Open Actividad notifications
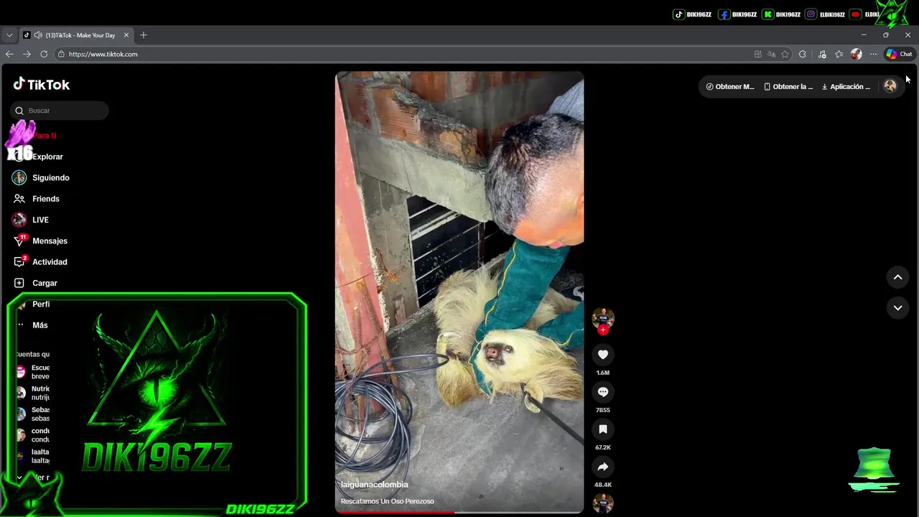This screenshot has height=517, width=919. 41,262
